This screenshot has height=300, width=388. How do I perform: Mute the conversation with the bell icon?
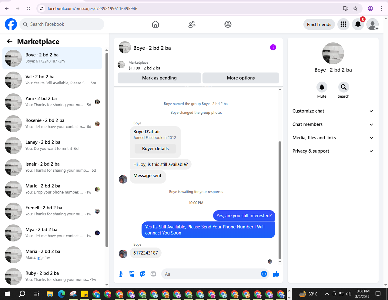[322, 87]
